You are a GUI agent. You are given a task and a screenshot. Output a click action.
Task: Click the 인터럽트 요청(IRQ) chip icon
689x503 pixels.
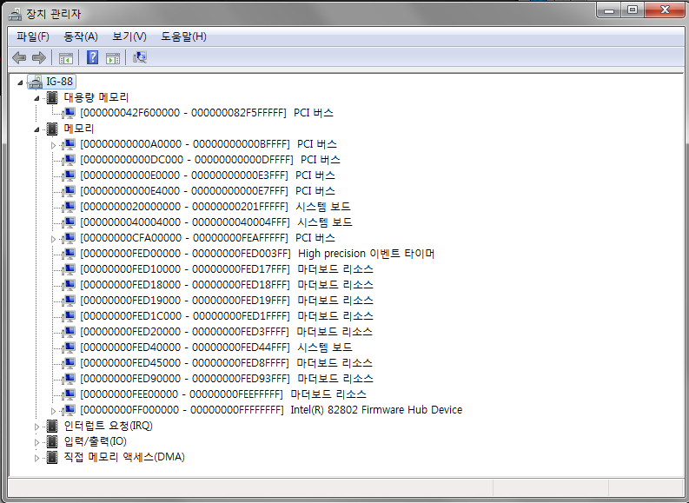point(52,426)
